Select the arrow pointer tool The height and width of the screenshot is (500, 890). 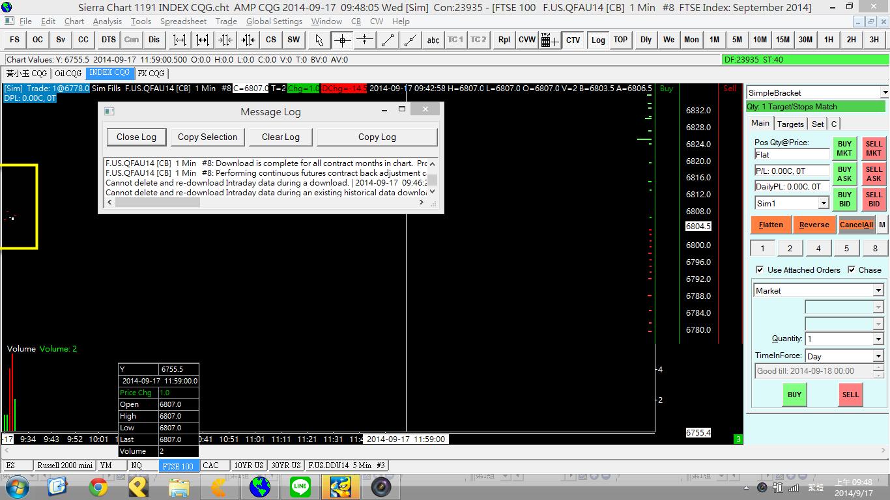319,40
